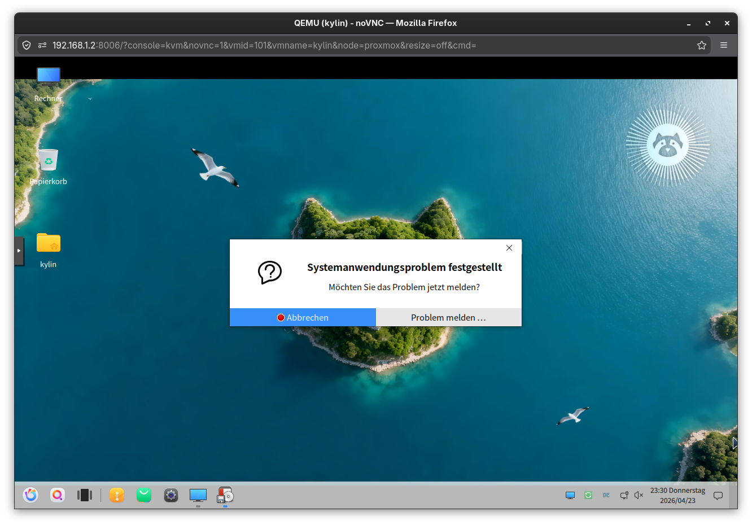The height and width of the screenshot is (525, 752).
Task: Launch the orange archive manager in the taskbar
Action: tap(117, 495)
